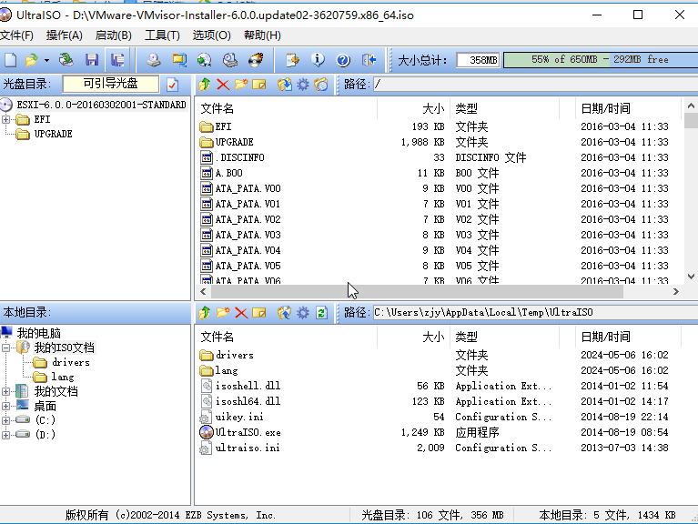The image size is (698, 524).
Task: Click the boot image properties check icon
Action: coord(172,84)
